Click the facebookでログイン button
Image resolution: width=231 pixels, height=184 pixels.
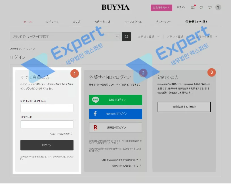[115, 114]
